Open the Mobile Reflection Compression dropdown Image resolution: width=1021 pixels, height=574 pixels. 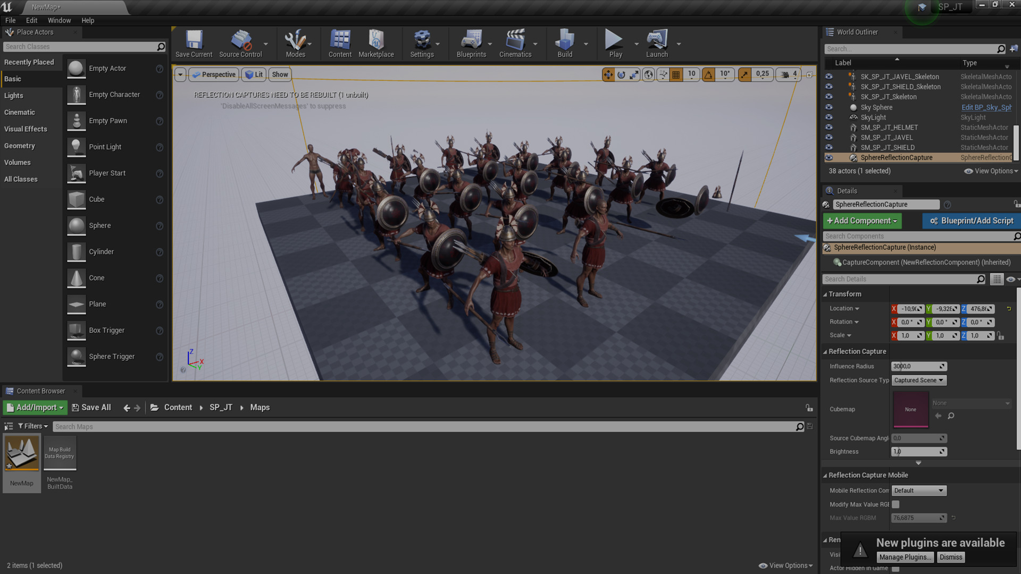click(x=918, y=491)
